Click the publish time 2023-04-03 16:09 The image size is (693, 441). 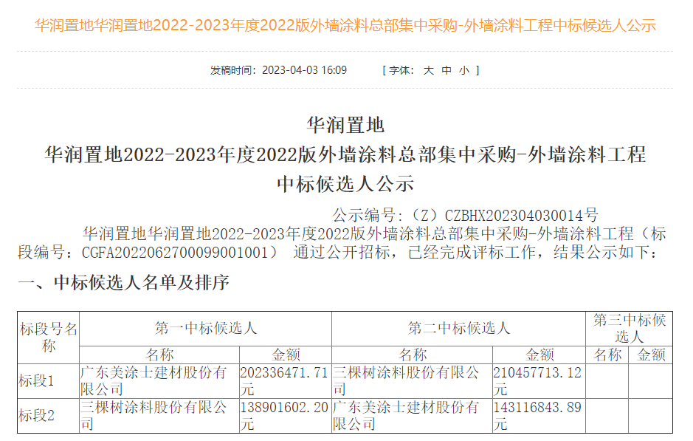(x=304, y=70)
